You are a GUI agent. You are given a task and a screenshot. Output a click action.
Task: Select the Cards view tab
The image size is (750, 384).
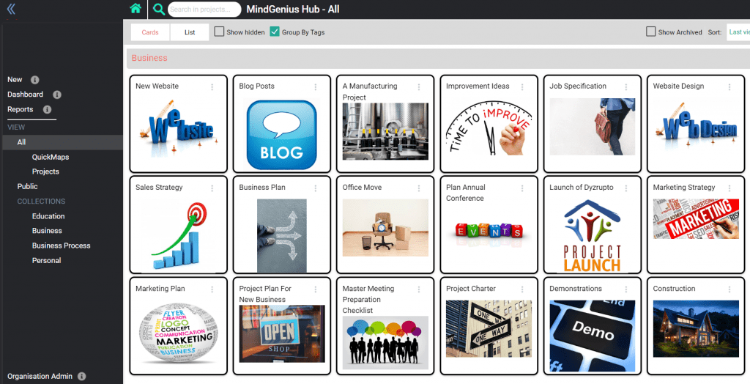click(150, 32)
